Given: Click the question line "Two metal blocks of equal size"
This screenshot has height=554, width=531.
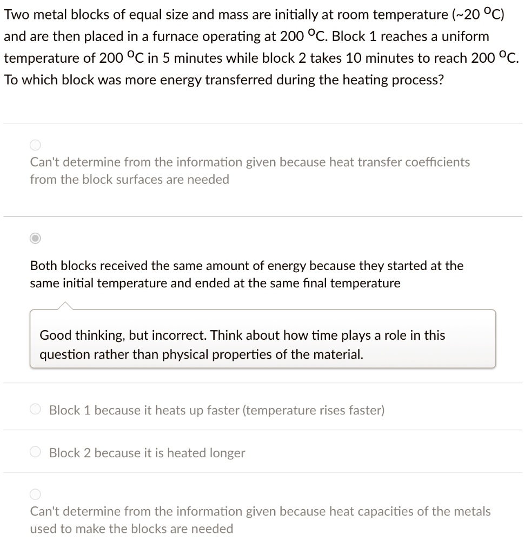Looking at the screenshot, I should [254, 15].
